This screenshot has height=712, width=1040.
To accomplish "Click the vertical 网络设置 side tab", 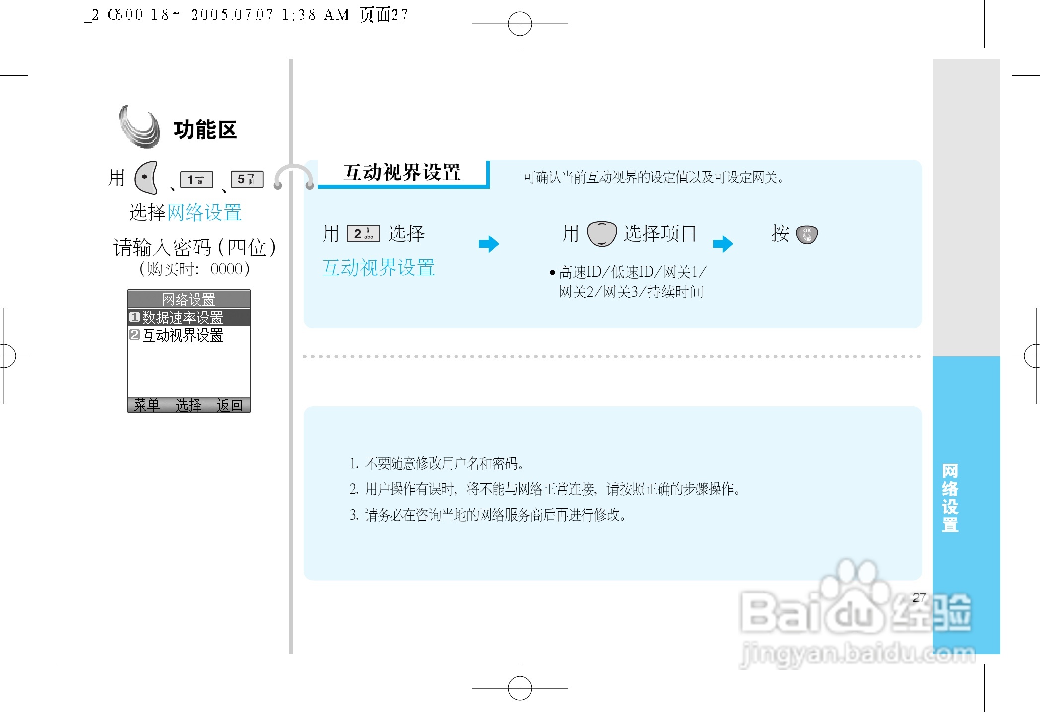I will [x=950, y=497].
